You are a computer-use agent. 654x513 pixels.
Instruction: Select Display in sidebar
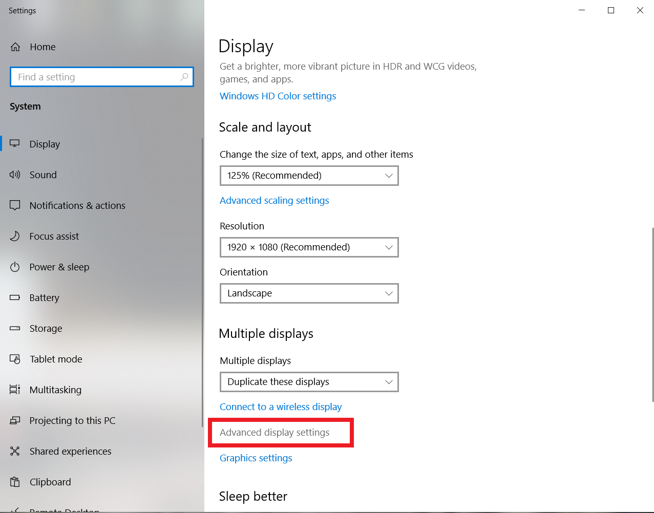101,144
